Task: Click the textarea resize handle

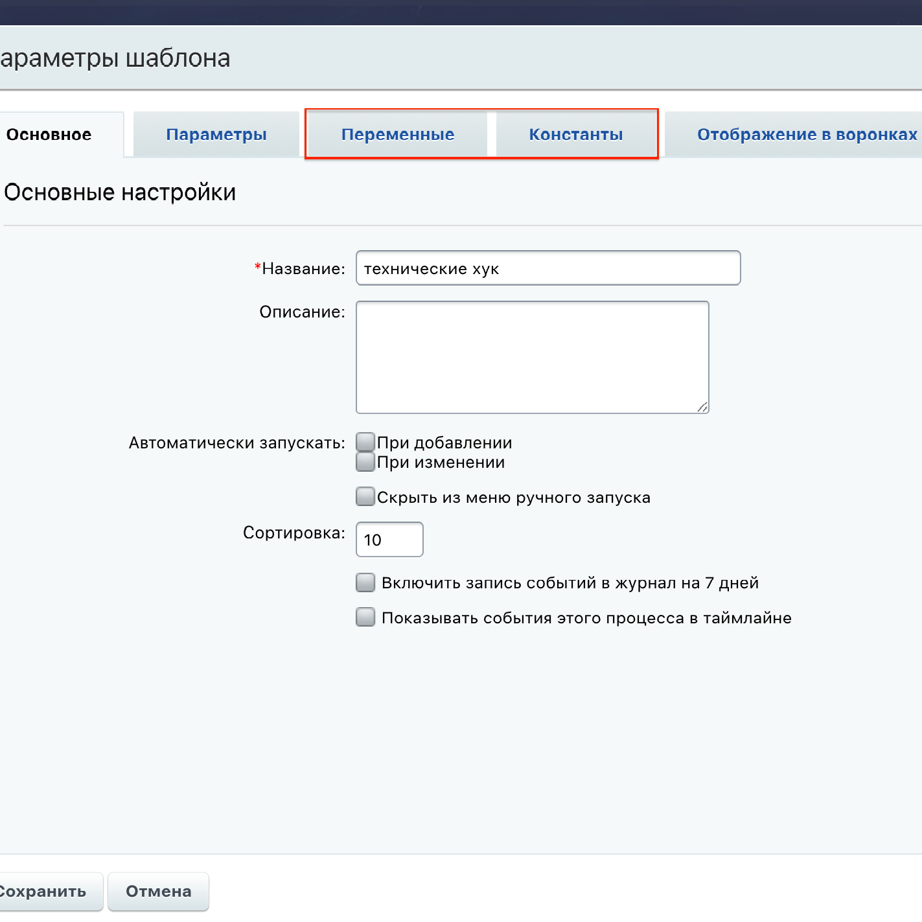Action: [x=703, y=406]
